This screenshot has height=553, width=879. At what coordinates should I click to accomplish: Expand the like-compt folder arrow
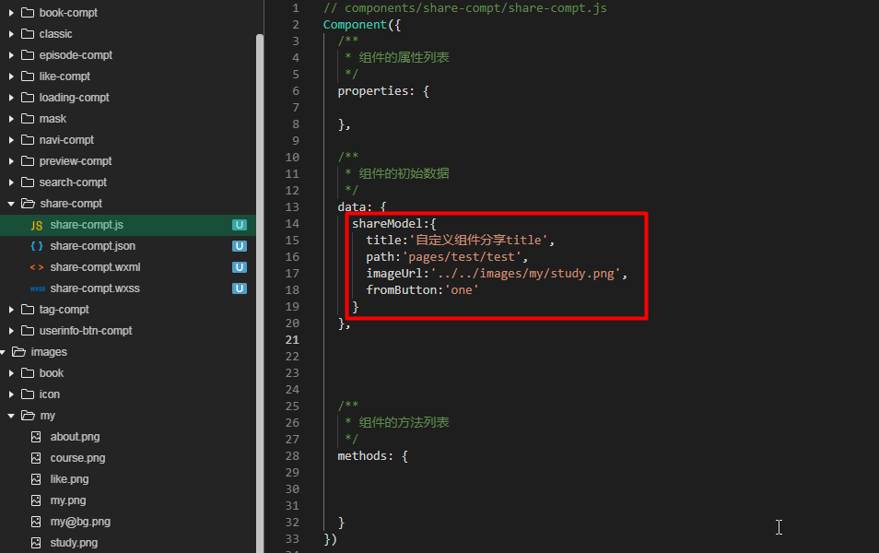pos(11,76)
